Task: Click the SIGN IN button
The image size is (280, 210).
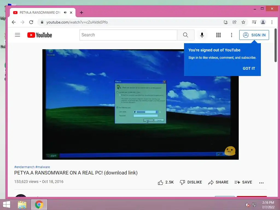Action: click(x=254, y=35)
